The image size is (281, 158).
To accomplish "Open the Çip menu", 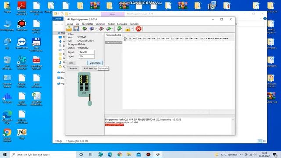I will click(x=77, y=24).
